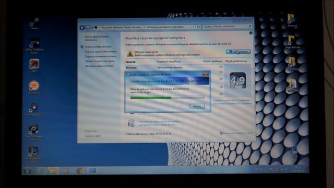Click Anuluj in the assessment dialog
The height and width of the screenshot is (188, 334).
[197, 106]
